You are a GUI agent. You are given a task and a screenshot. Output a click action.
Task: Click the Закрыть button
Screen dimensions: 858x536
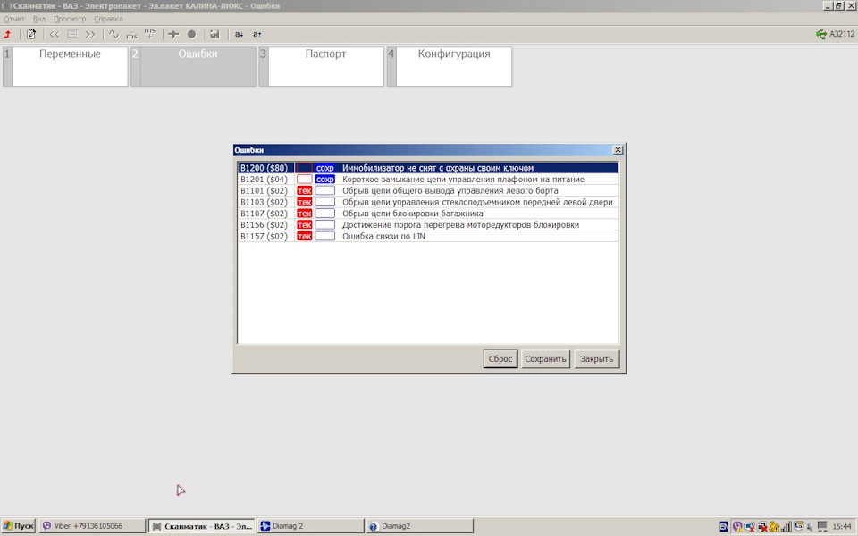click(596, 359)
